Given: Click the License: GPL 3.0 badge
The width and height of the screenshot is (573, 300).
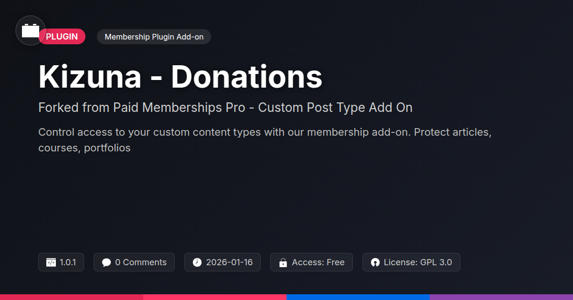Looking at the screenshot, I should (411, 262).
